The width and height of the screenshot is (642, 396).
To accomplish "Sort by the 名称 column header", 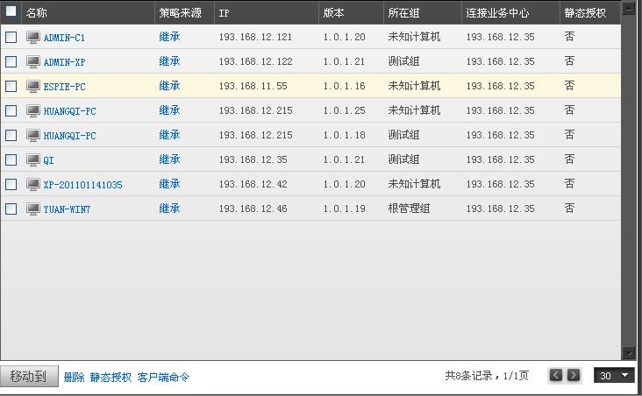I will click(x=37, y=13).
